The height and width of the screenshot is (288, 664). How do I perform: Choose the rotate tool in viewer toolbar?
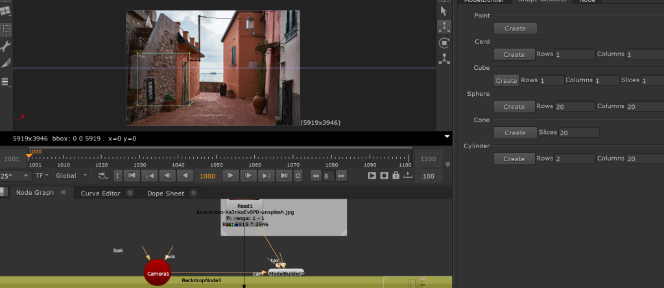(x=444, y=43)
